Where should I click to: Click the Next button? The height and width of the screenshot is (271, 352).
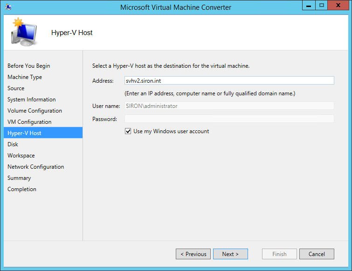[x=230, y=254]
